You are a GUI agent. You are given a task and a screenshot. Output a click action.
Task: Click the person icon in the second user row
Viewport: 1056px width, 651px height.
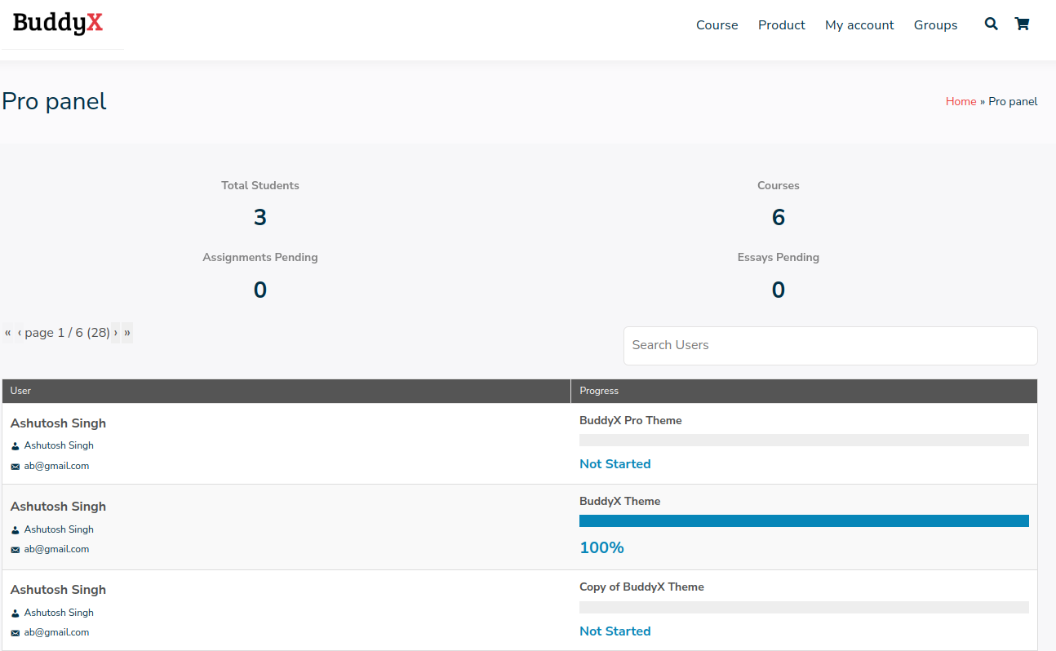pos(15,529)
